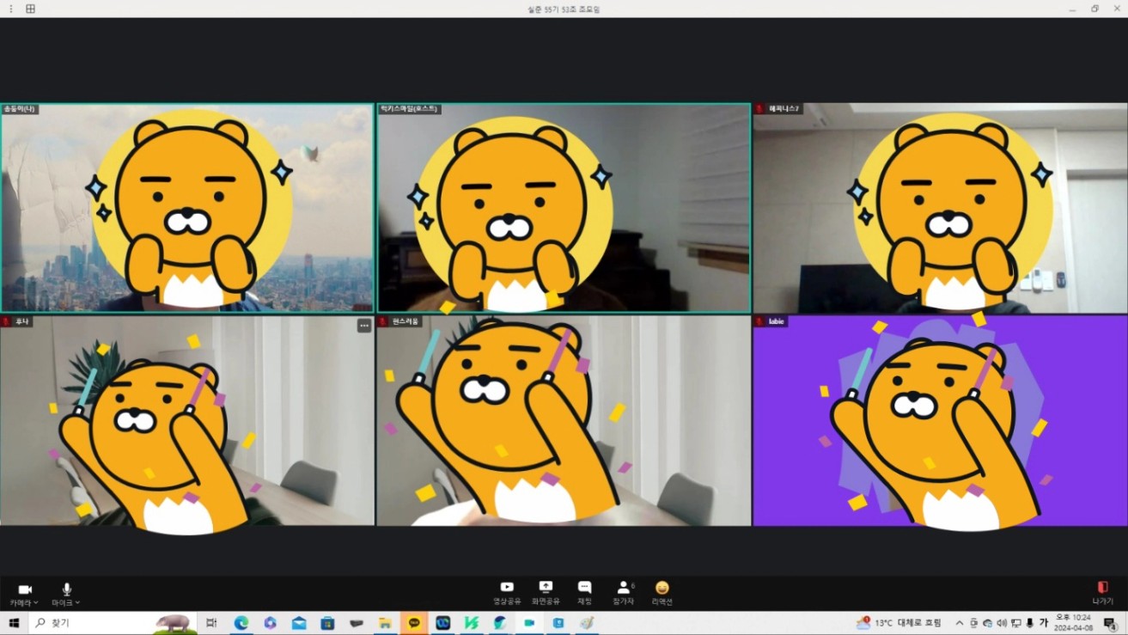
Task: Start screen sharing (화면공유)
Action: click(546, 592)
